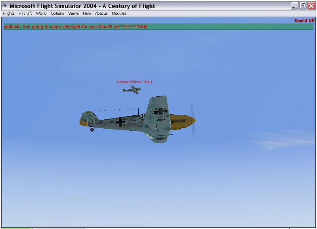
Task: Open the Aircraft menu
Action: tap(25, 13)
